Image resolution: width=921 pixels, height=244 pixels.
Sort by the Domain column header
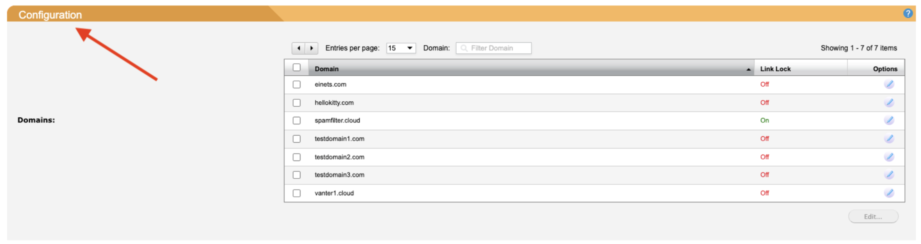pyautogui.click(x=327, y=69)
